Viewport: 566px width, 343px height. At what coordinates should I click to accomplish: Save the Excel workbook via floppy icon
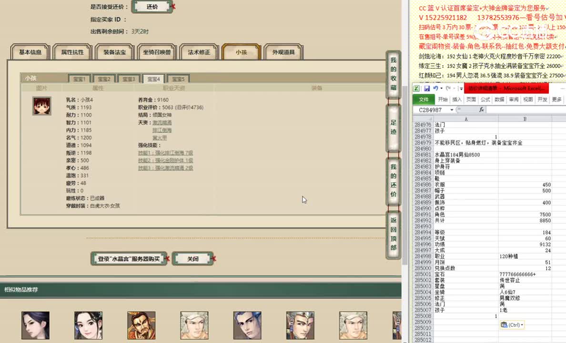coord(427,89)
